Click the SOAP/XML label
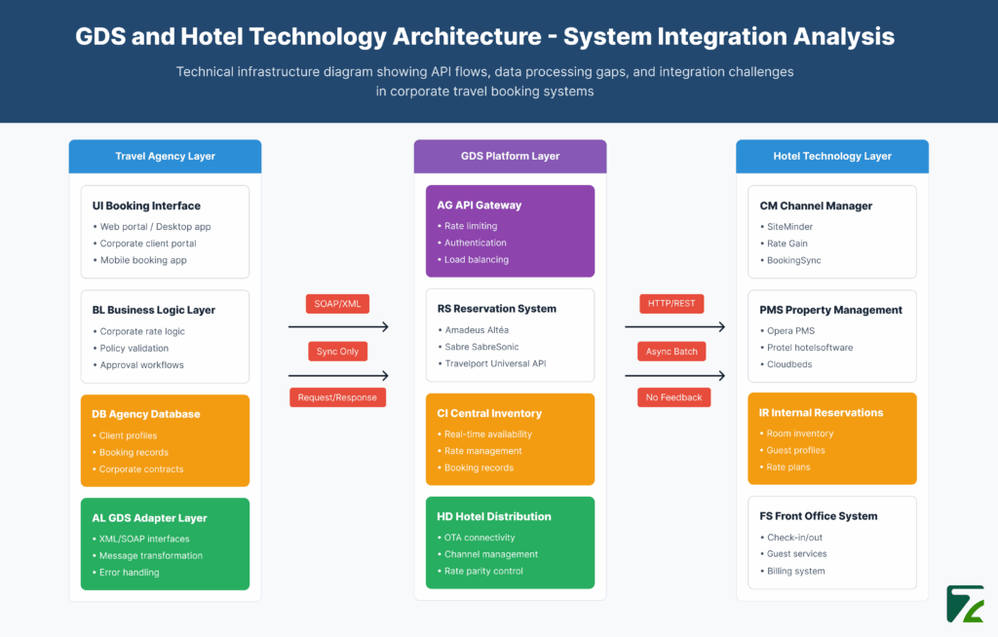 pyautogui.click(x=337, y=303)
